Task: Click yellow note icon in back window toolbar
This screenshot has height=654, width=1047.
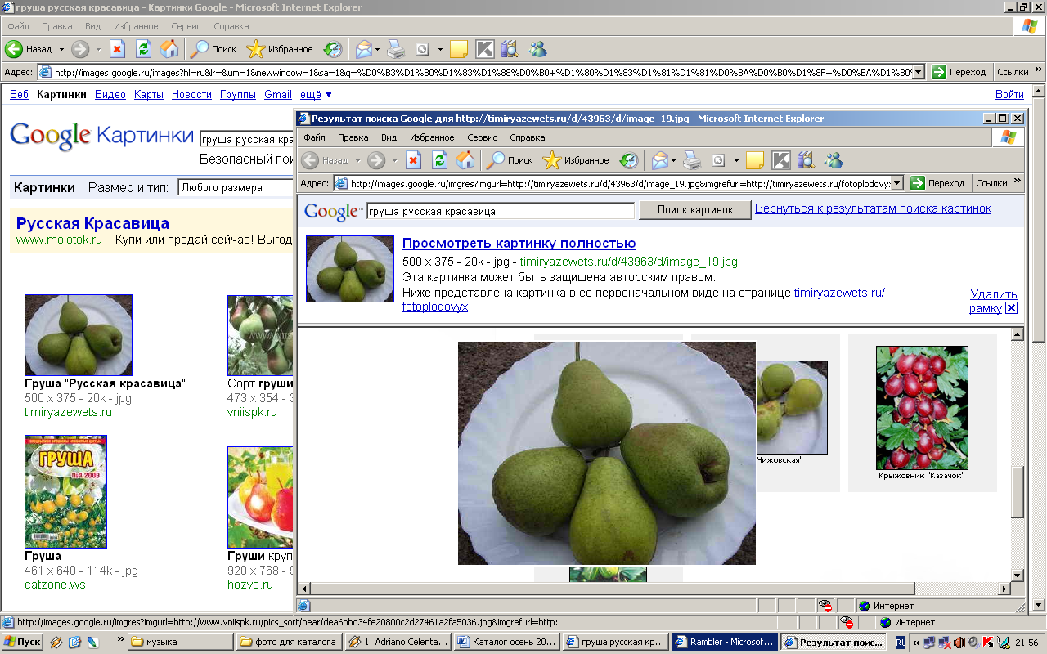Action: click(459, 49)
